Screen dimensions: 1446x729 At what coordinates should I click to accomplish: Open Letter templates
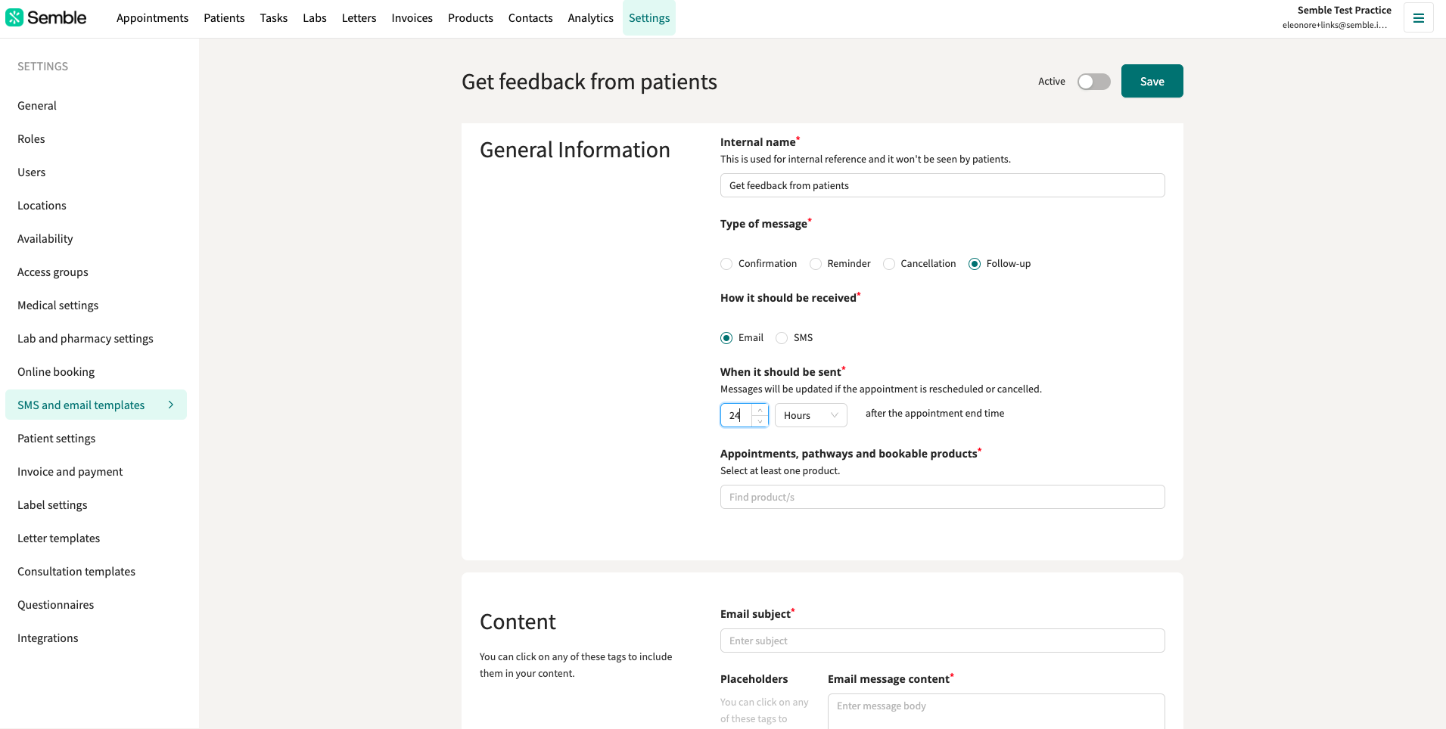(x=59, y=538)
